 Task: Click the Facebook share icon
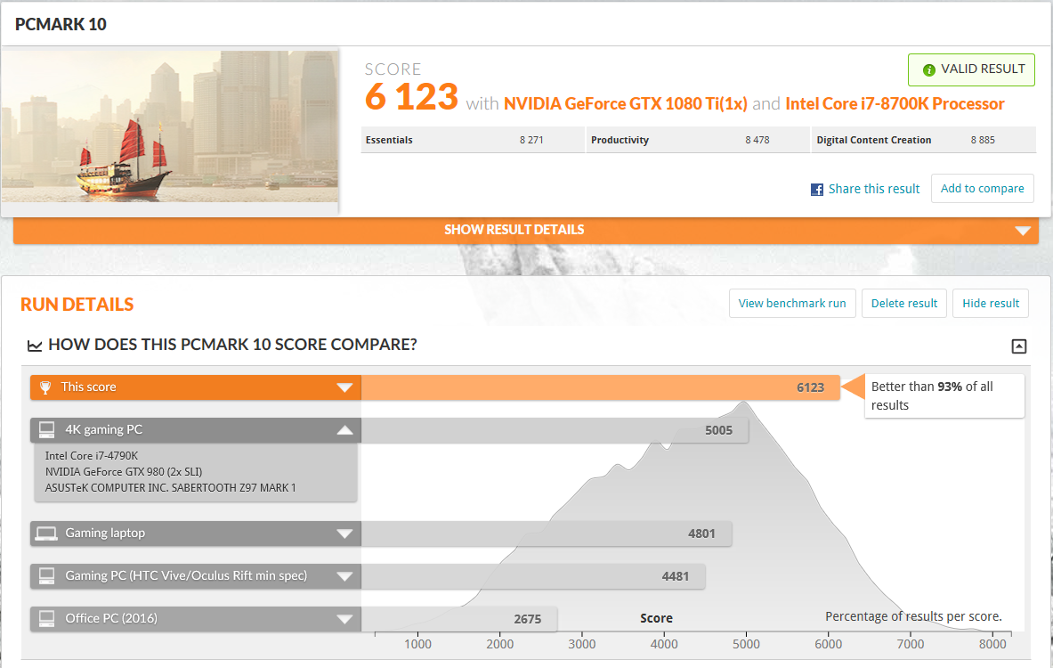(816, 190)
